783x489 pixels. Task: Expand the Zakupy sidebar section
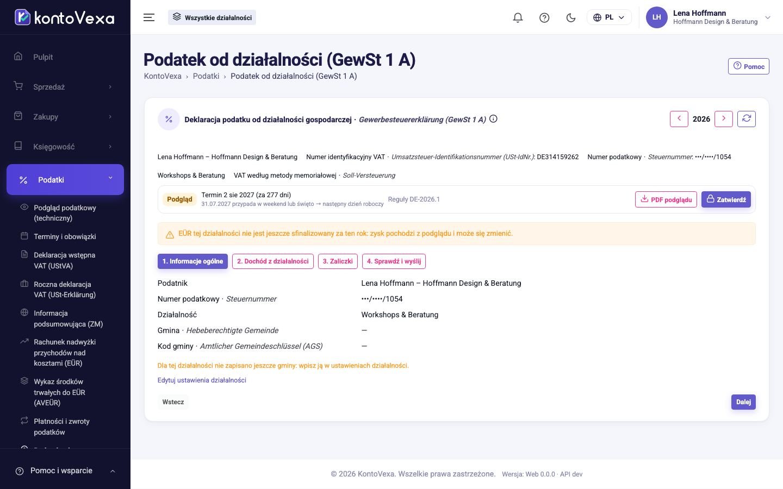tap(65, 117)
